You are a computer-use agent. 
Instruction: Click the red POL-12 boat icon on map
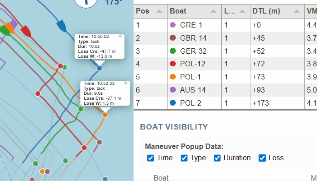[x=26, y=31]
